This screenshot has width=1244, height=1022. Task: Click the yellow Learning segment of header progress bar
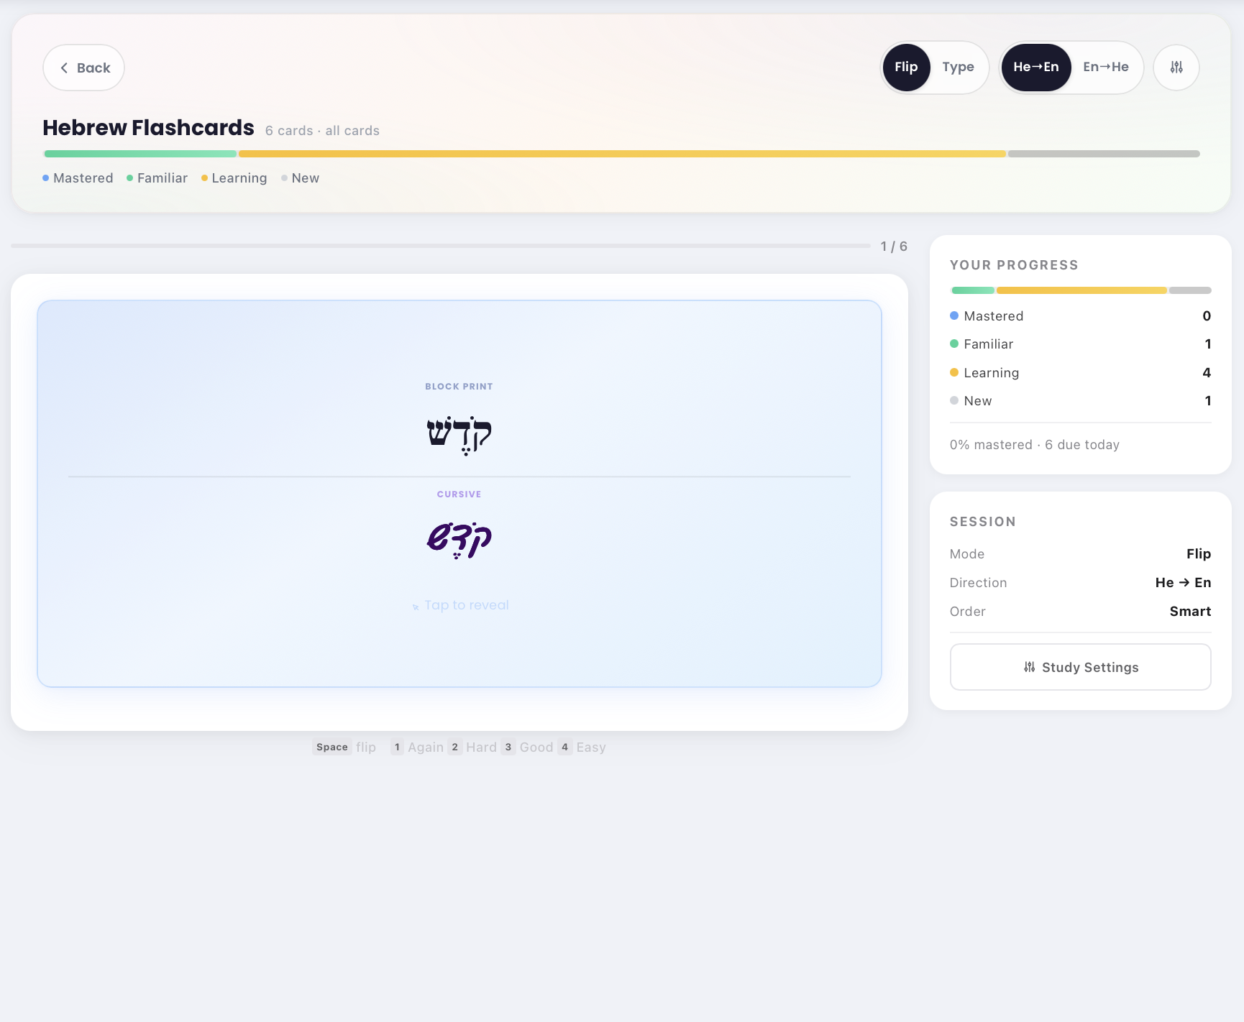pos(622,154)
